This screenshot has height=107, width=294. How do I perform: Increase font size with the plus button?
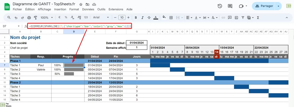point(128,17)
